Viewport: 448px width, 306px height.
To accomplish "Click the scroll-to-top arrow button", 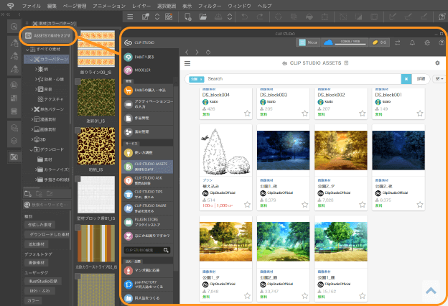I will click(431, 290).
